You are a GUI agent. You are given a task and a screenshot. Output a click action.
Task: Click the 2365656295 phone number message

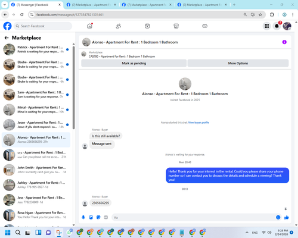100,203
